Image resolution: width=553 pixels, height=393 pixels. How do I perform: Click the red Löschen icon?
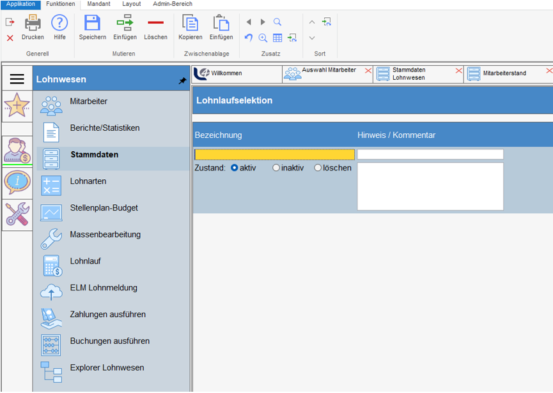coord(155,24)
